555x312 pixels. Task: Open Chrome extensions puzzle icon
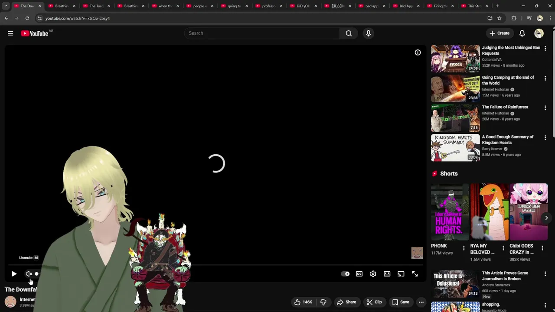point(514,18)
